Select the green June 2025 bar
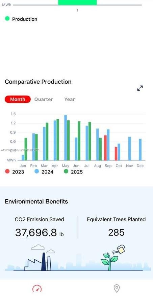The height and width of the screenshot is (300, 153). (79, 141)
